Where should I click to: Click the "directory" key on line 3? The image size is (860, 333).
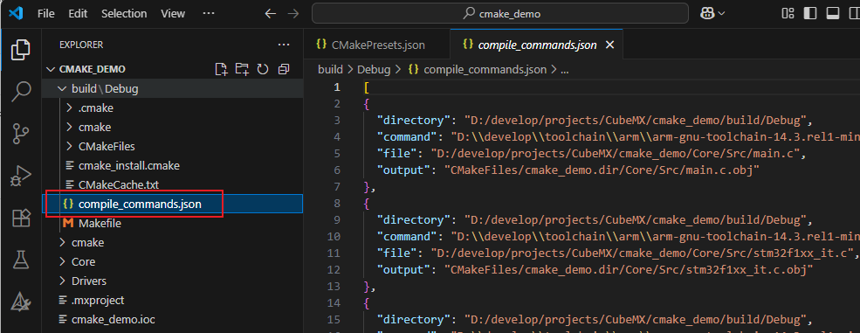[414, 120]
